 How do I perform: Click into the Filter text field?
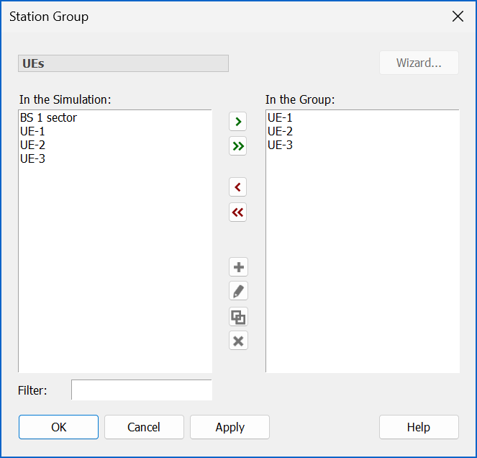coord(142,390)
